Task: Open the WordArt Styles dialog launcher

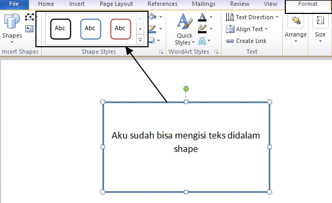Action: coord(216,52)
